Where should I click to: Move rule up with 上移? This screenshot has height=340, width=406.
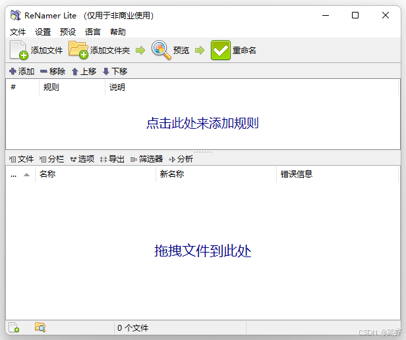(x=84, y=71)
